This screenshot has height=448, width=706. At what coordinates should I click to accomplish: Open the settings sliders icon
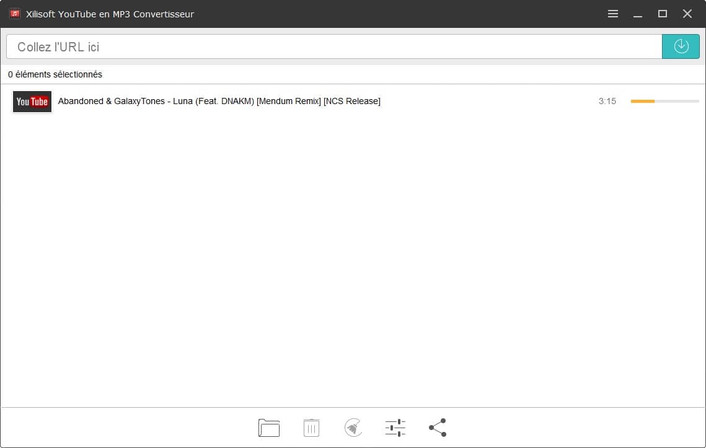click(x=395, y=428)
